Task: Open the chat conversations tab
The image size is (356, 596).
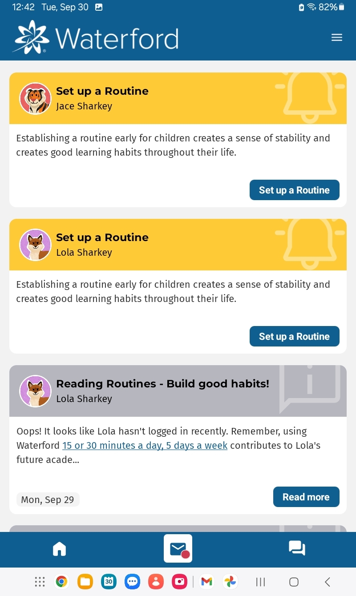Action: tap(297, 548)
